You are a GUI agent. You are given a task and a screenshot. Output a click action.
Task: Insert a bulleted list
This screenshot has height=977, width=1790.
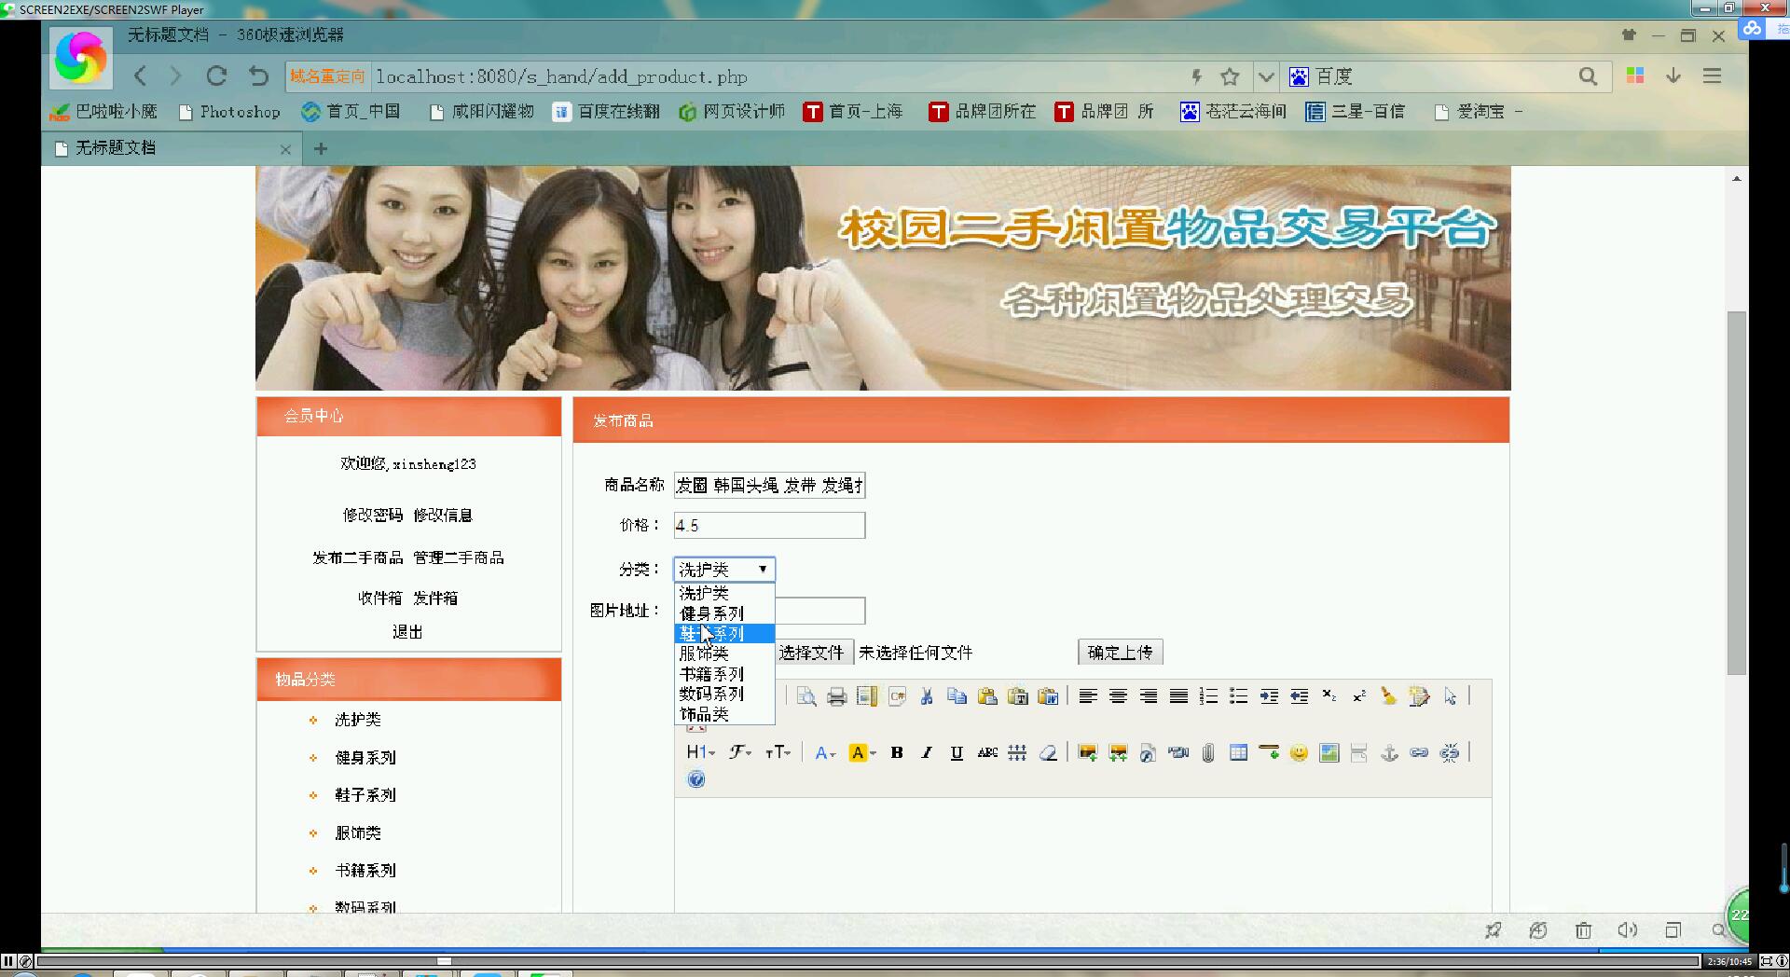pyautogui.click(x=1238, y=696)
